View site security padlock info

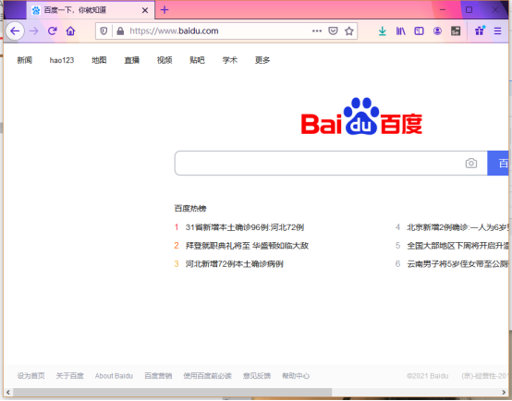click(120, 31)
